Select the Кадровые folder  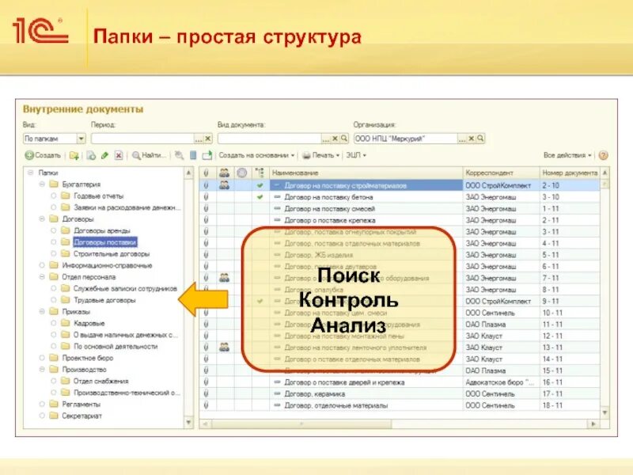89,323
